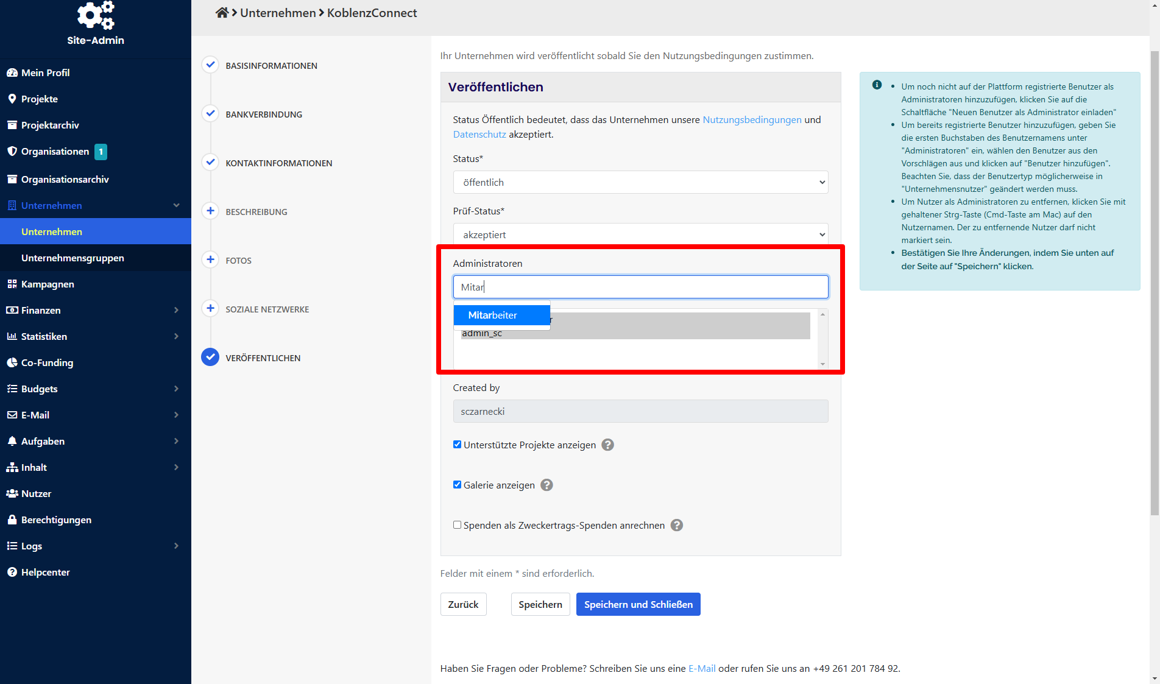Open the Status dropdown showing öffentlich

640,182
